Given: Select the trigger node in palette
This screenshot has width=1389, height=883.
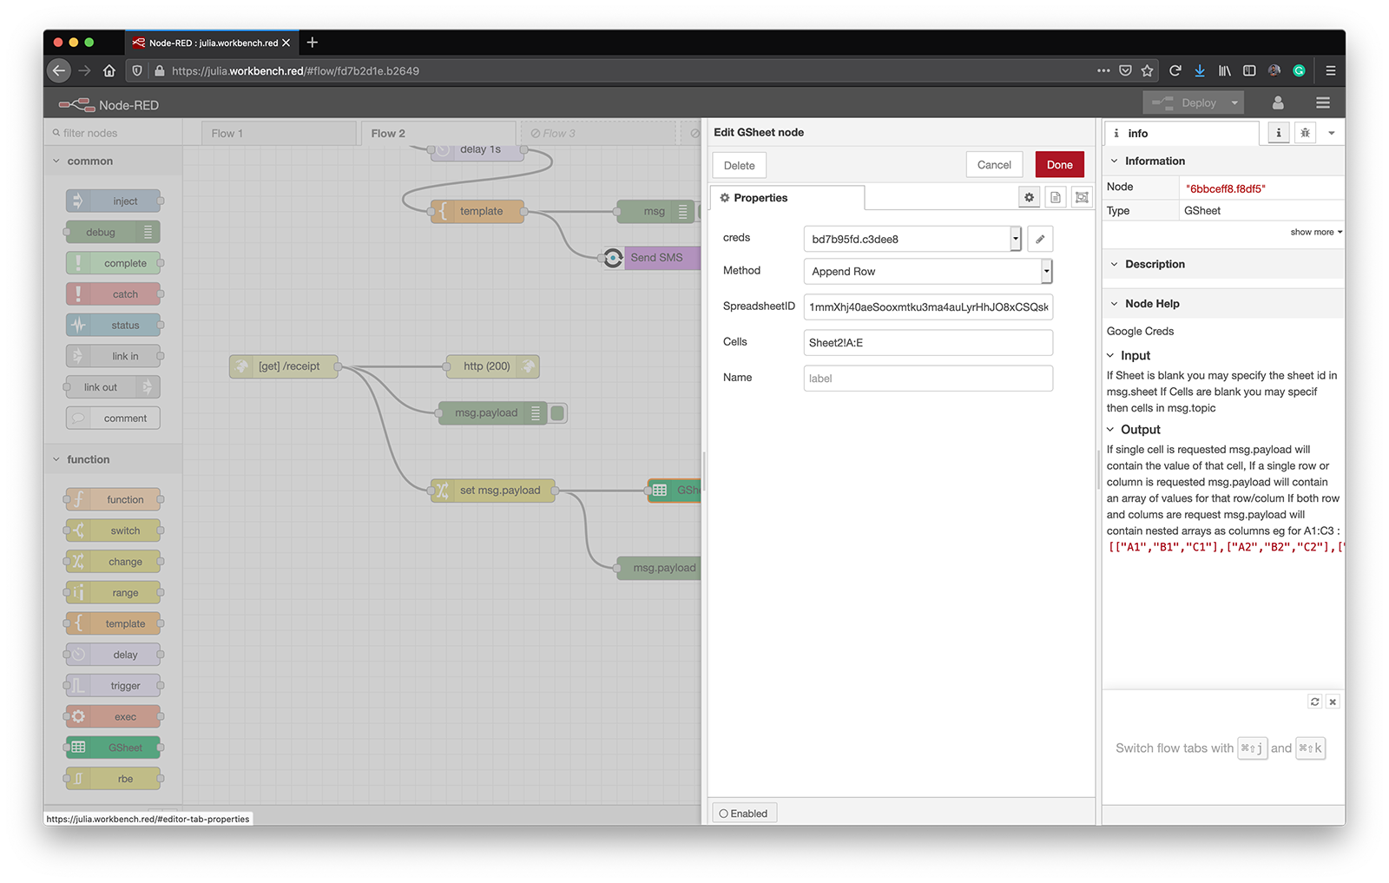Looking at the screenshot, I should tap(114, 686).
